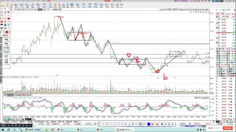Open WPS from the Windows taskbar
236x132 pixels.
pyautogui.click(x=53, y=129)
